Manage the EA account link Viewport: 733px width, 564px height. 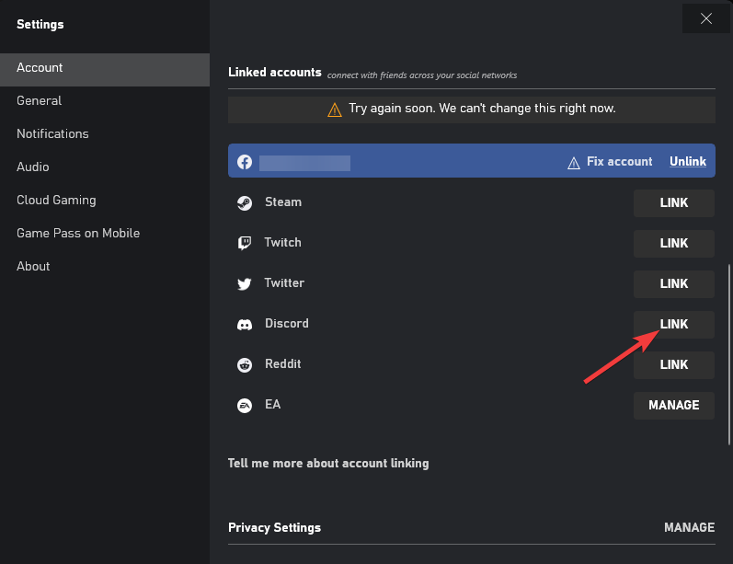click(x=673, y=405)
